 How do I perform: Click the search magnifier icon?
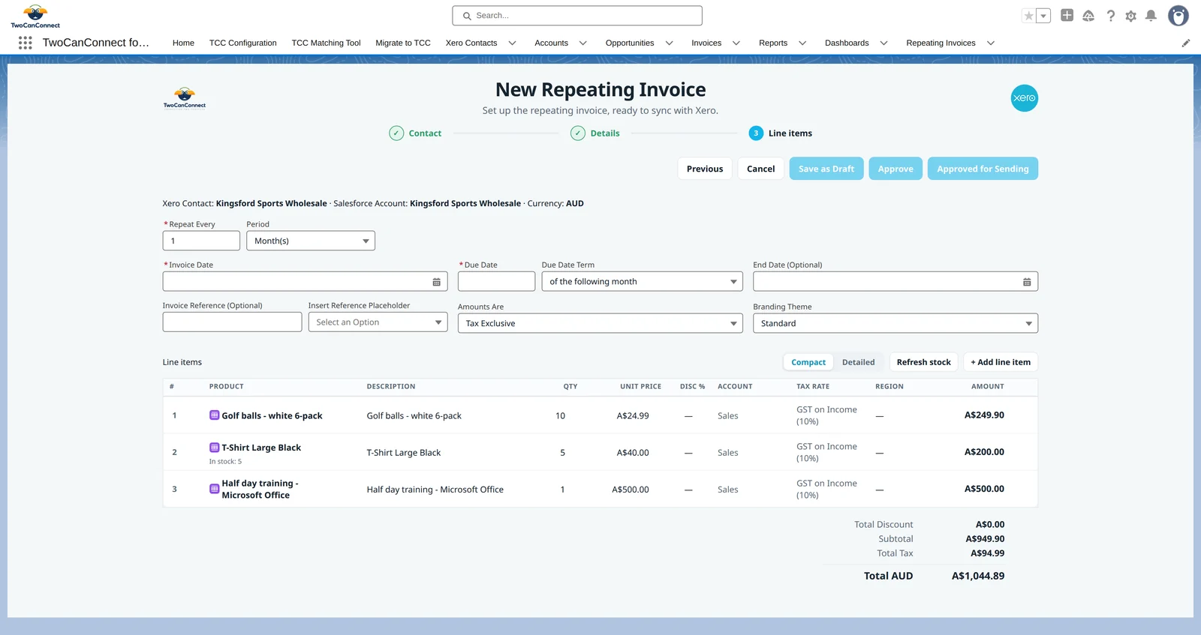coord(467,16)
